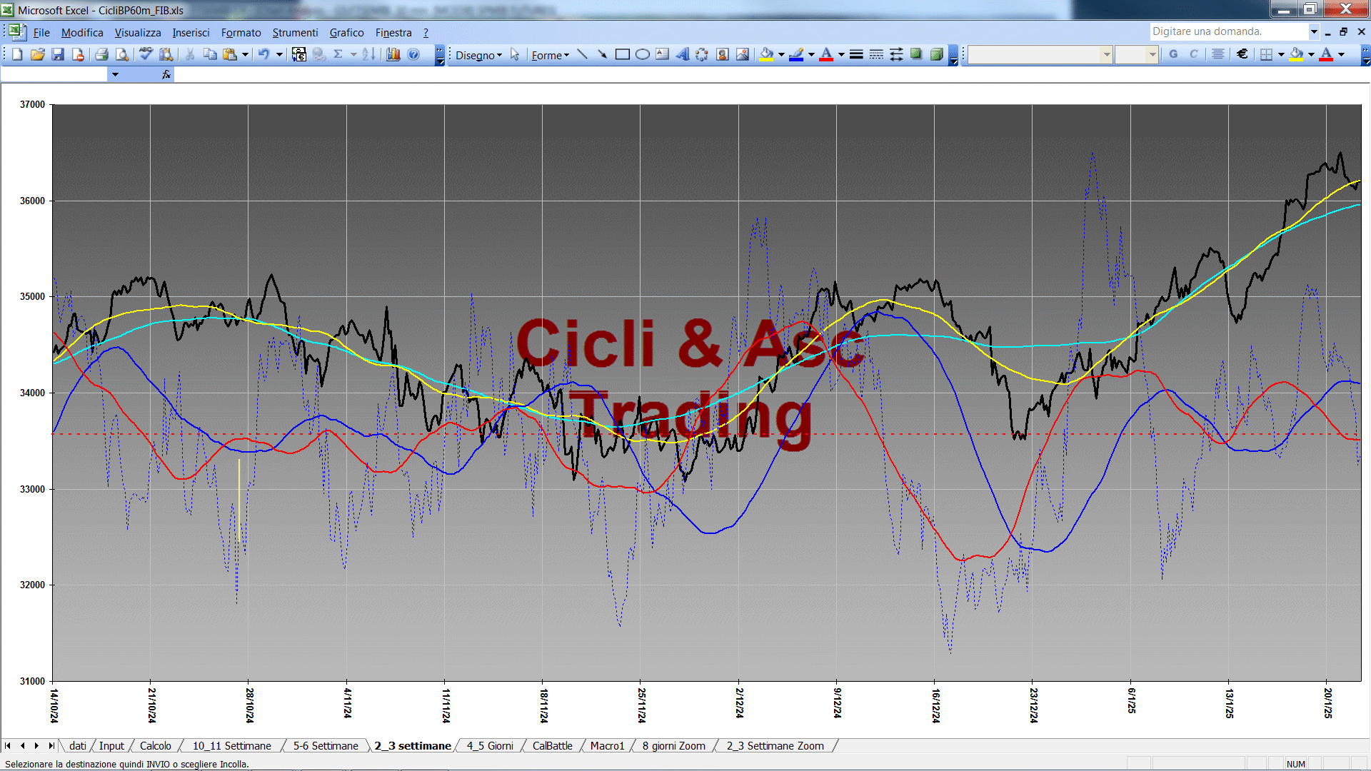1371x771 pixels.
Task: Click the Line Style icon
Action: click(x=856, y=54)
